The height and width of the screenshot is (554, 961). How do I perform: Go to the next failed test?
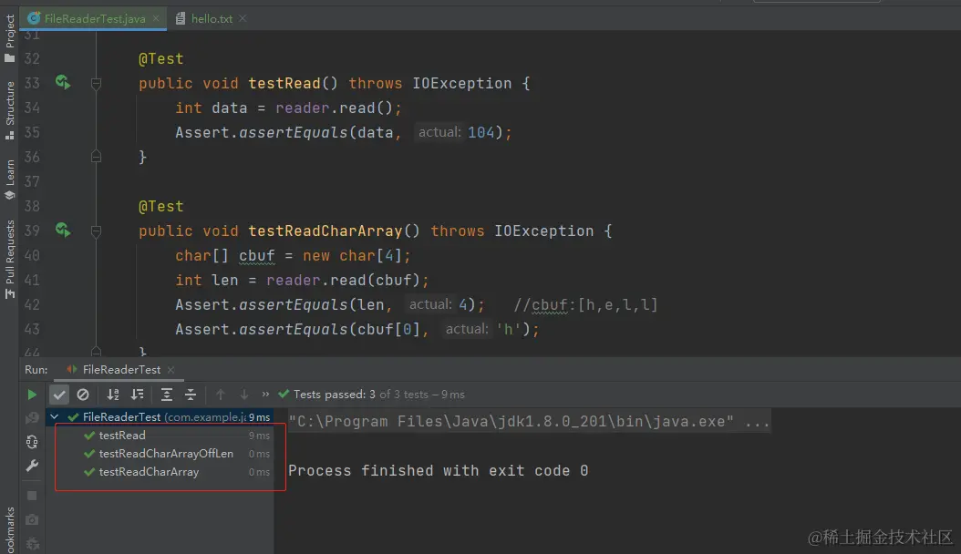click(244, 395)
